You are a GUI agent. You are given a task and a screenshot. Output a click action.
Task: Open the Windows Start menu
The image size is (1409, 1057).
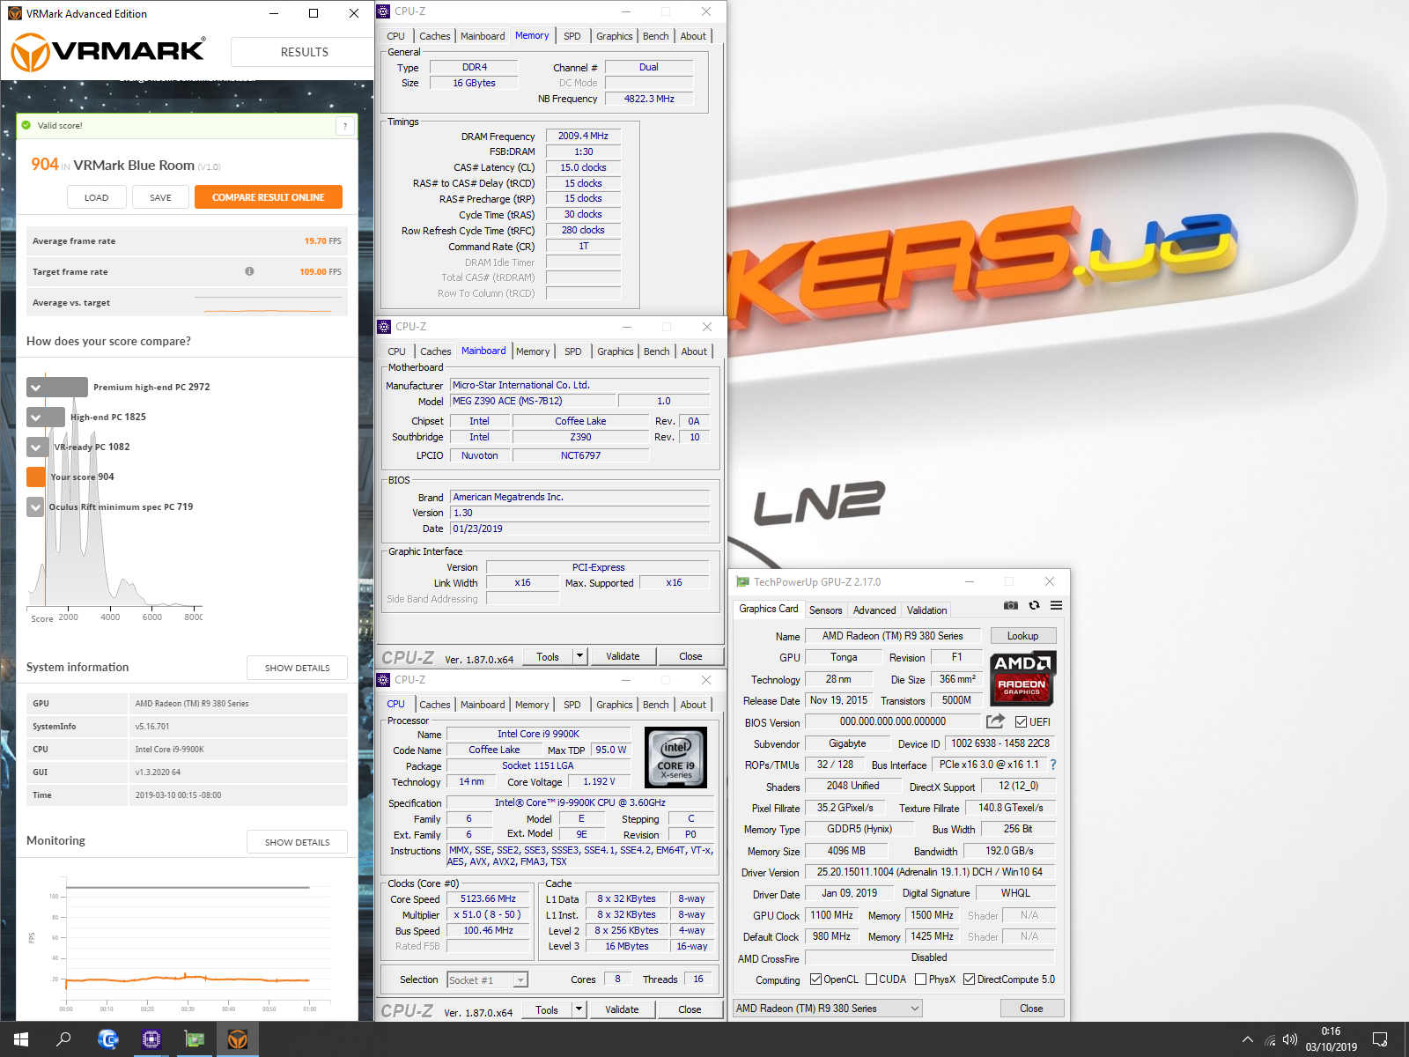21,1039
